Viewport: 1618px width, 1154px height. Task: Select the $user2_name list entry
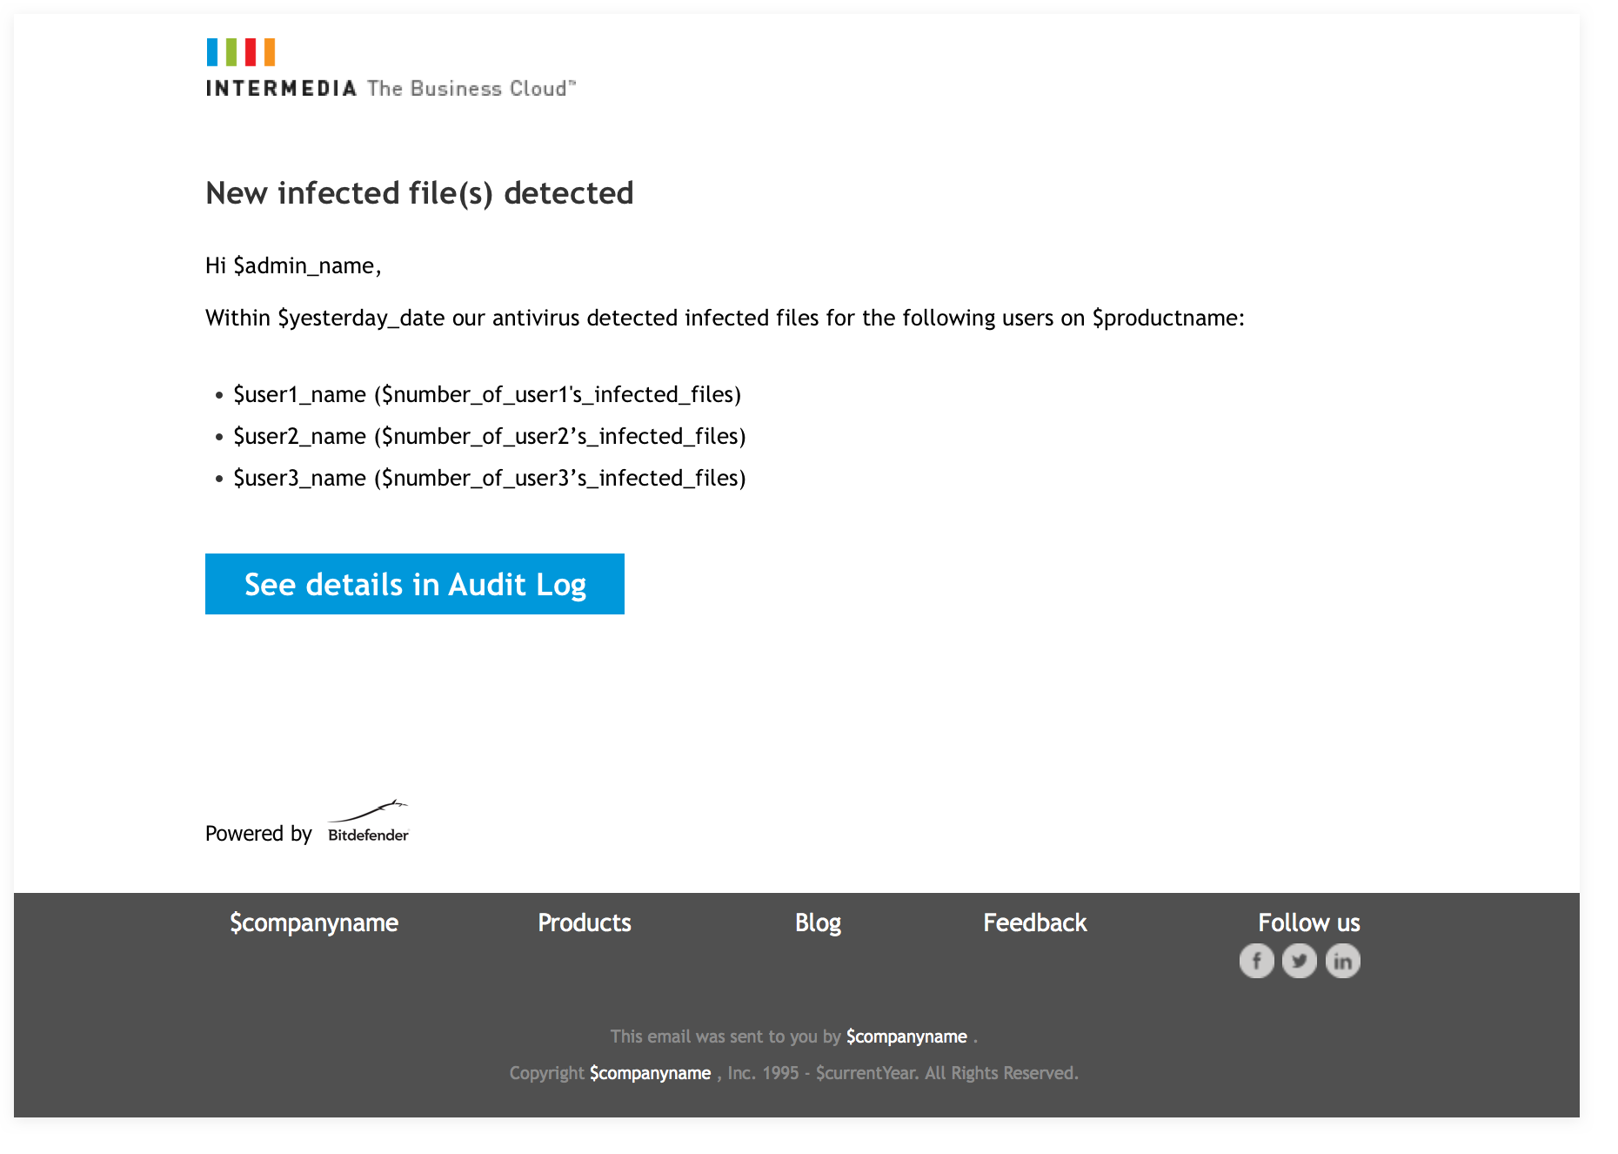point(490,436)
